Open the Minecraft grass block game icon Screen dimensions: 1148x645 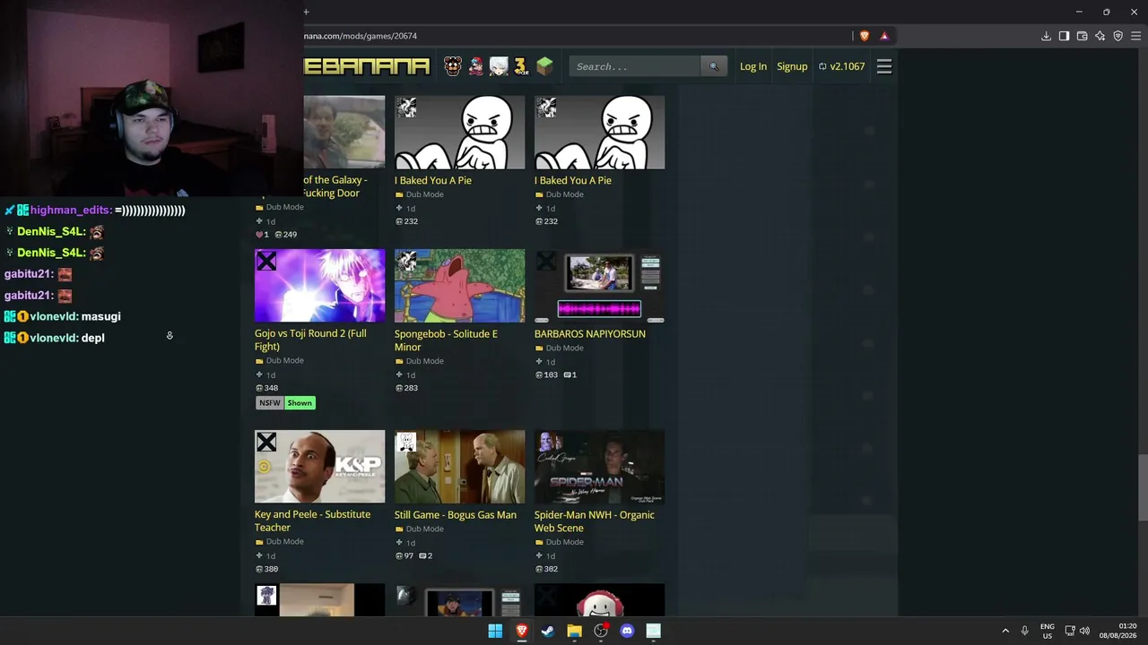click(x=544, y=66)
